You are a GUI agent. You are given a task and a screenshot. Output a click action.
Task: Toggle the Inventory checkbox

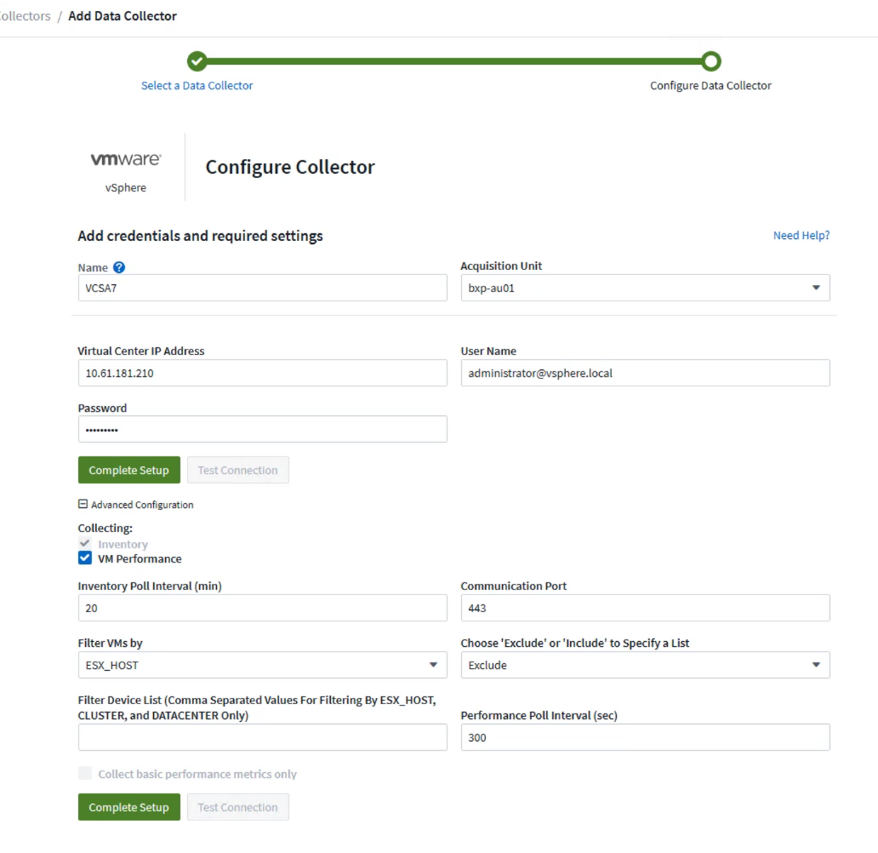tap(85, 544)
